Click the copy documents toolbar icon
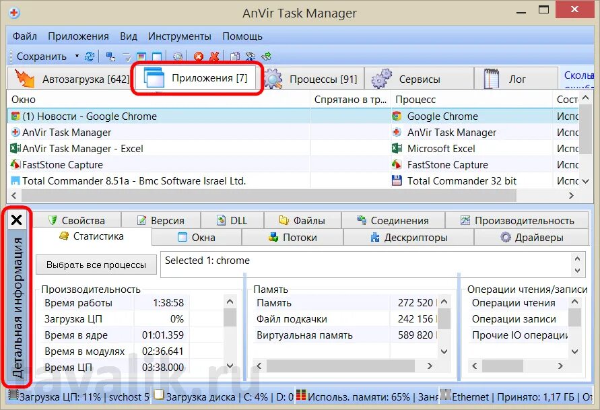Screen dimensions: 600x410 point(234,57)
